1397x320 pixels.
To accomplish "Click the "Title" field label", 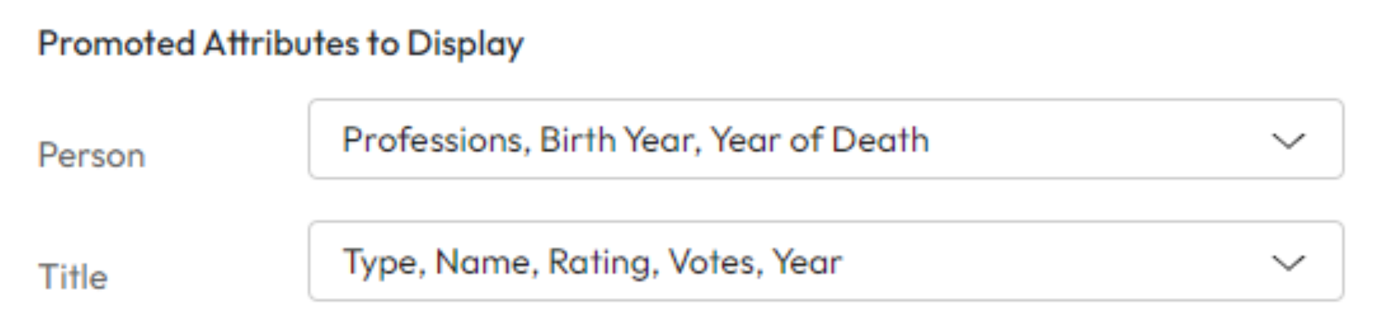I will pyautogui.click(x=73, y=277).
